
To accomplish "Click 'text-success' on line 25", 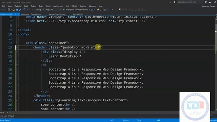I will 89,100.
